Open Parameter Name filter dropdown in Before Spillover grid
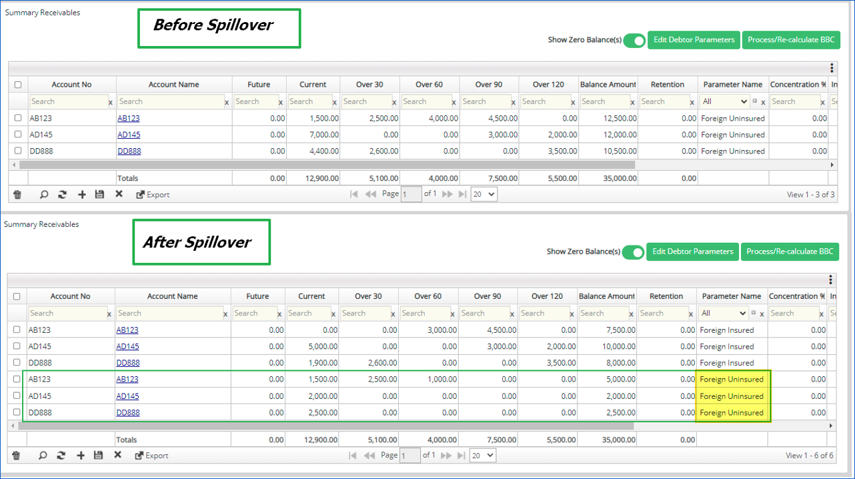Viewport: 855px width, 479px height. [x=725, y=101]
